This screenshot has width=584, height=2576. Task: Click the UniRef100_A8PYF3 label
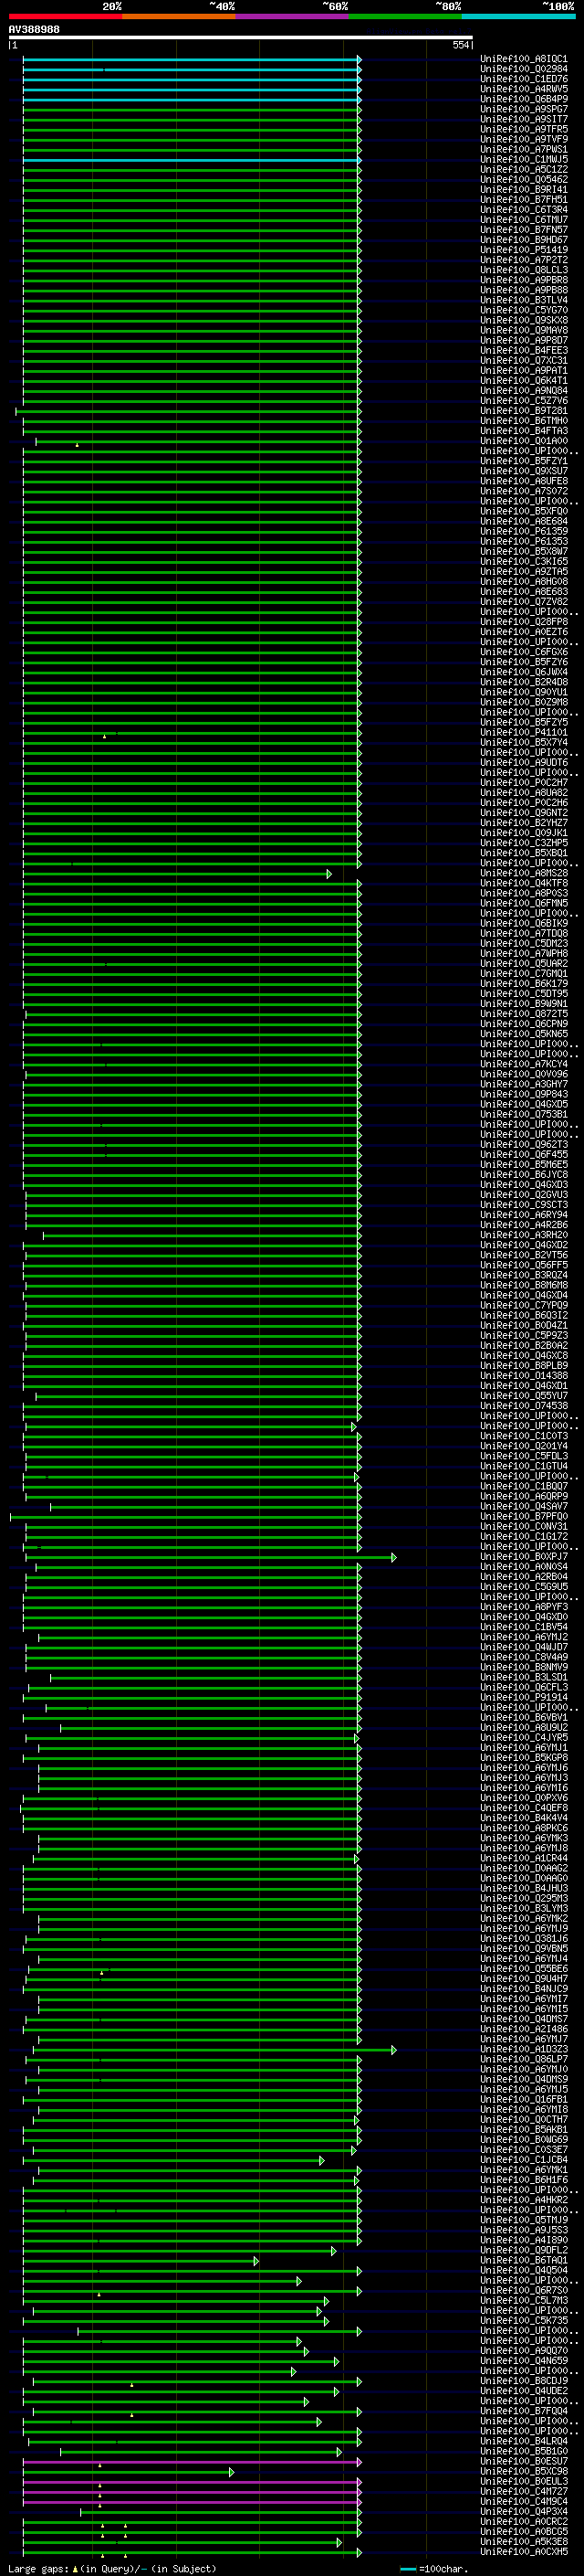(x=524, y=1607)
